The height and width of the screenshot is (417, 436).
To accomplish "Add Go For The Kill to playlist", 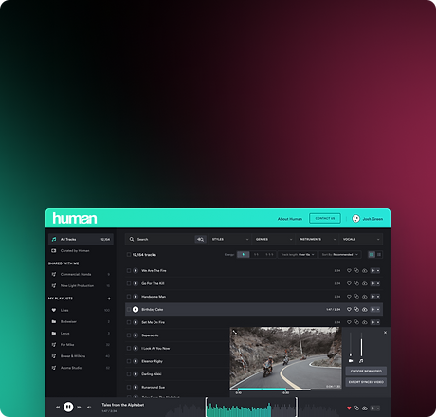I will click(x=372, y=283).
